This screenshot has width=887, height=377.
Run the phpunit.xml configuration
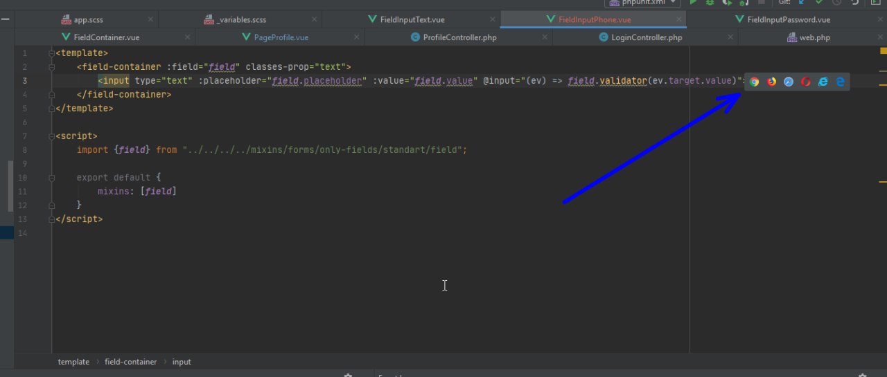(x=693, y=3)
